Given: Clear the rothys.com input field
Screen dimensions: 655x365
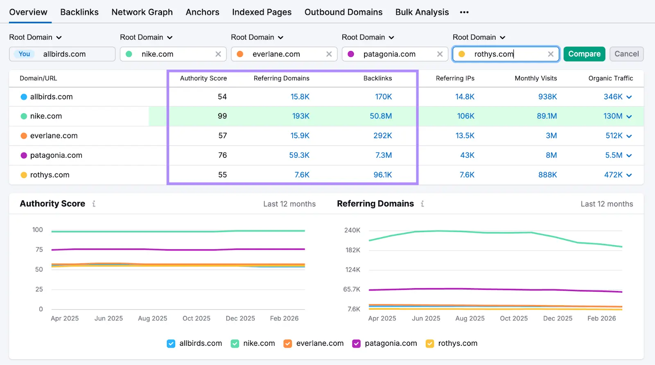Looking at the screenshot, I should (551, 54).
